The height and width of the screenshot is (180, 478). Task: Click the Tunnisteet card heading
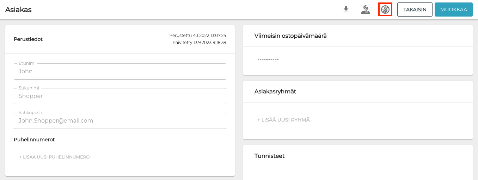[269, 156]
